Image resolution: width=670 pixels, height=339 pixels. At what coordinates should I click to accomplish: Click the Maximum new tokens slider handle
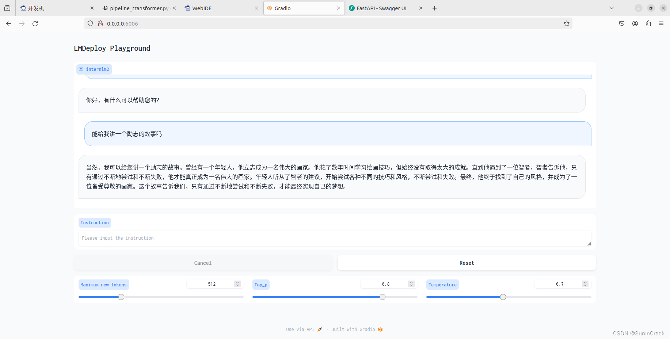tap(121, 297)
